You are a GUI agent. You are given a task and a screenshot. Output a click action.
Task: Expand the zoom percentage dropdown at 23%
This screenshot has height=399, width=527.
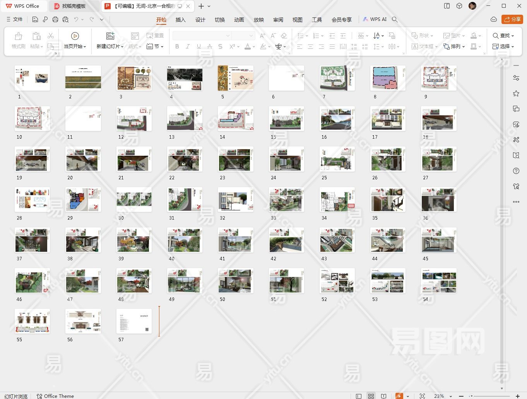tap(451, 396)
